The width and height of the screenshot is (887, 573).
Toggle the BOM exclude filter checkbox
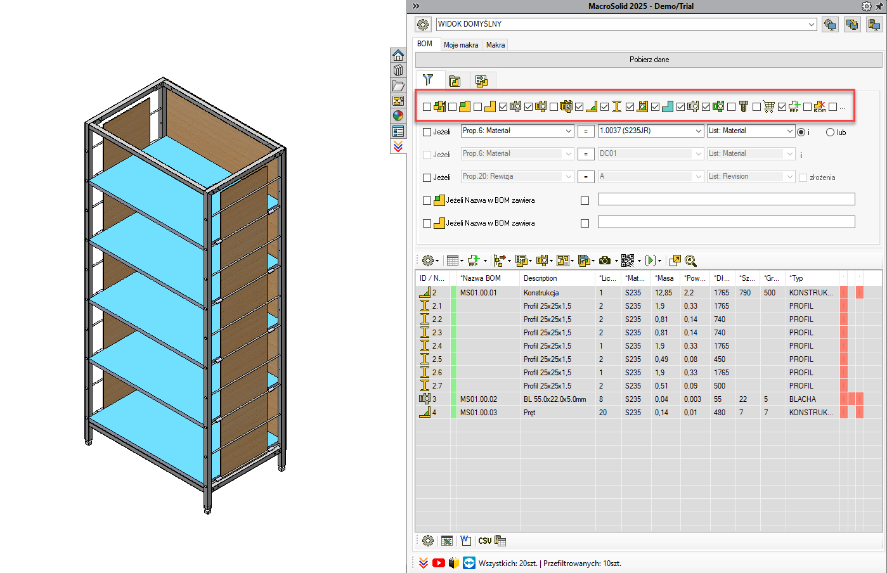(x=807, y=107)
